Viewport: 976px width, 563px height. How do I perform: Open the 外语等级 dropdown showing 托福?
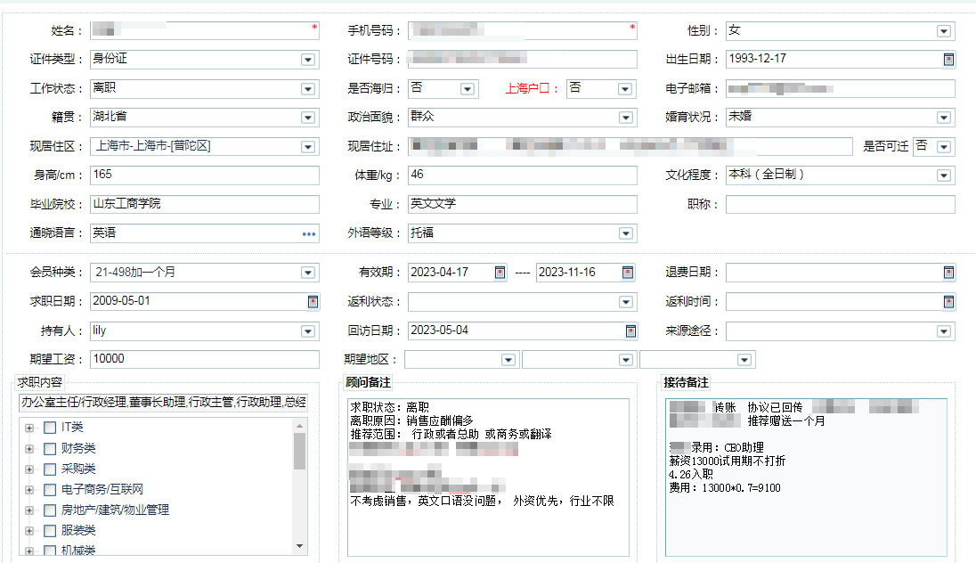pos(625,233)
